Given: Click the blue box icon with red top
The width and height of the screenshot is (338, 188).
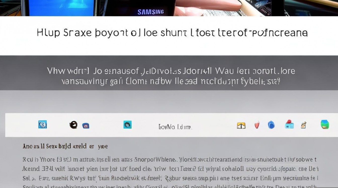Looking at the screenshot, I should [289, 124].
